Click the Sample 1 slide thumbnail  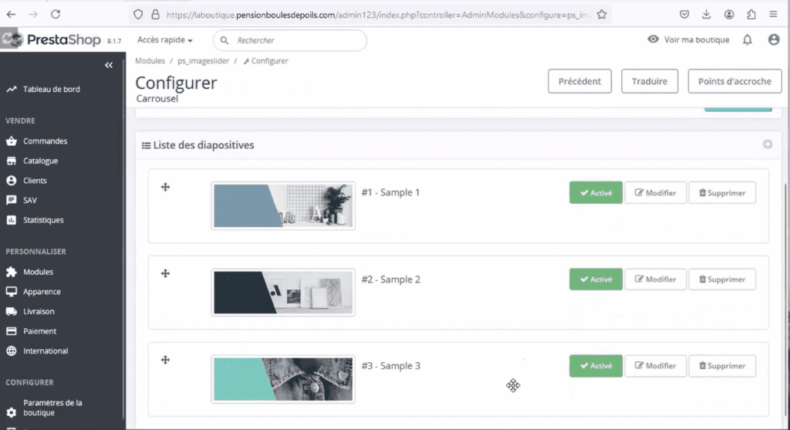pyautogui.click(x=283, y=205)
